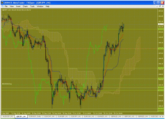Switch to the EURNZD.,H1 chart tab
The height and width of the screenshot is (119, 165).
pos(102,116)
